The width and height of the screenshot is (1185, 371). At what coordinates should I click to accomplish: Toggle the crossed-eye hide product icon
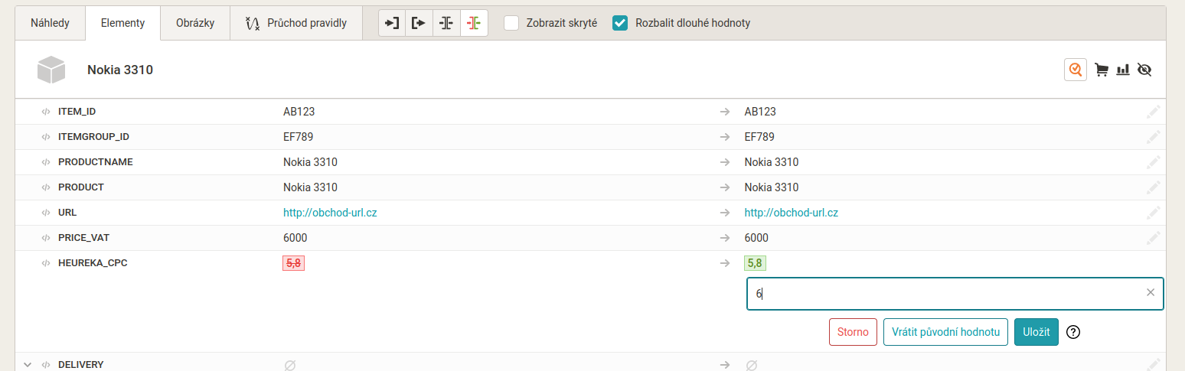pos(1144,70)
